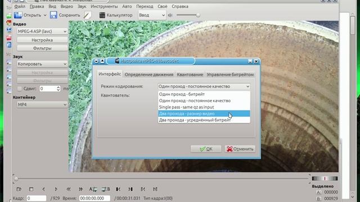
Task: Switch to the Квантование tab
Action: pyautogui.click(x=190, y=75)
